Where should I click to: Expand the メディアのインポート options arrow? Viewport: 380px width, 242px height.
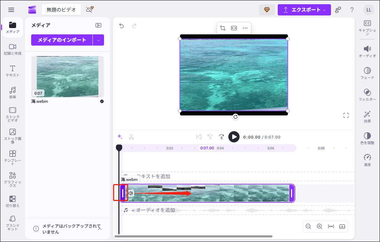point(98,40)
